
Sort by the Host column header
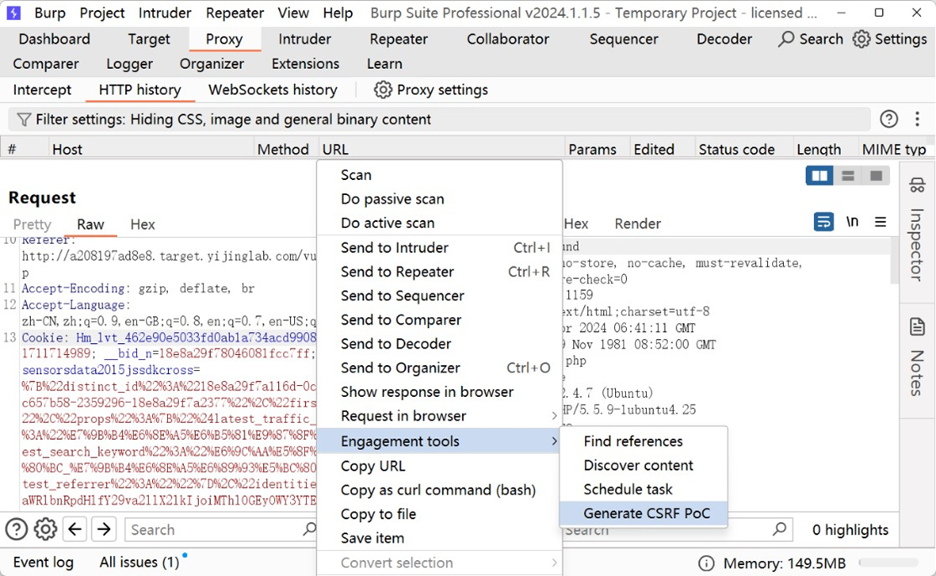(151, 149)
